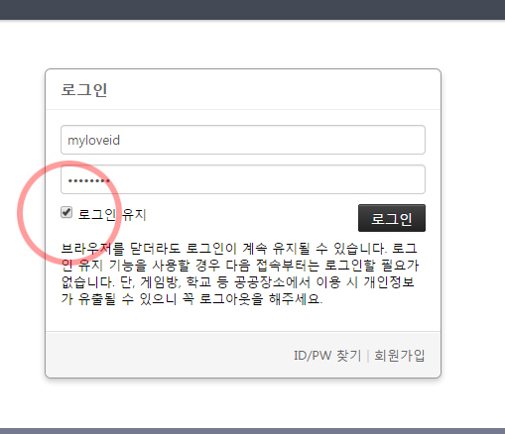This screenshot has width=505, height=434.
Task: Focus the masked password input field
Action: tap(243, 179)
